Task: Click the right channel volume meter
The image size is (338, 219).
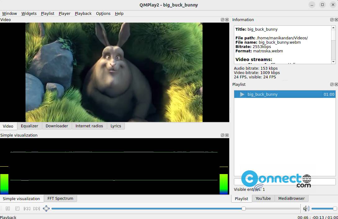Action: tap(224, 184)
